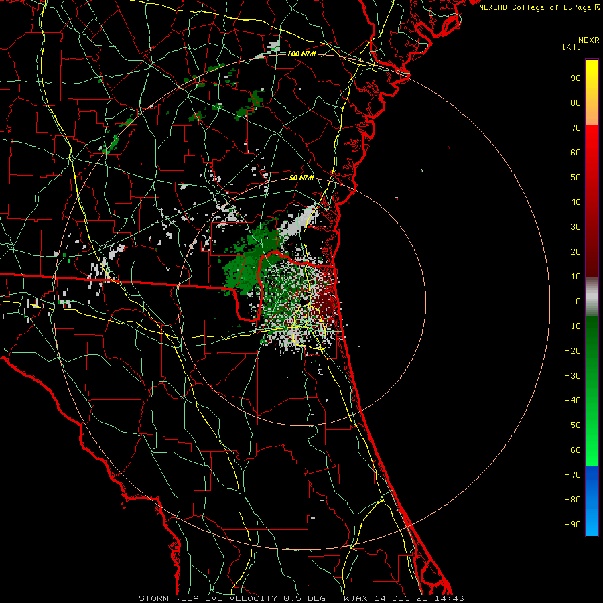This screenshot has height=603, width=603.
Task: Click the 20 value on velocity scale
Action: pos(576,252)
